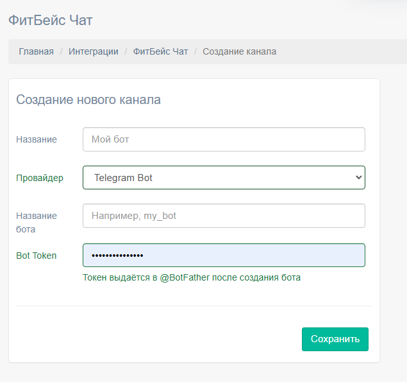Click the hint text starting with Токен выдаётся
The height and width of the screenshot is (382, 407).
coord(192,278)
